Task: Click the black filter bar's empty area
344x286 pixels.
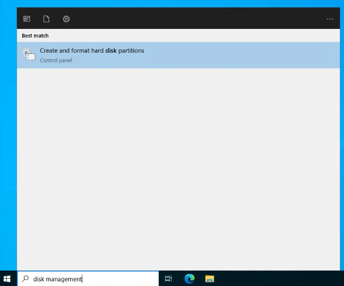Action: point(197,19)
